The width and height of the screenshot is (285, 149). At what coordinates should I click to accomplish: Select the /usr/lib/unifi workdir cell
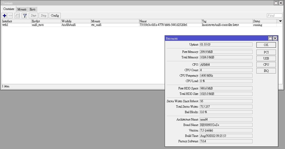tap(76, 25)
